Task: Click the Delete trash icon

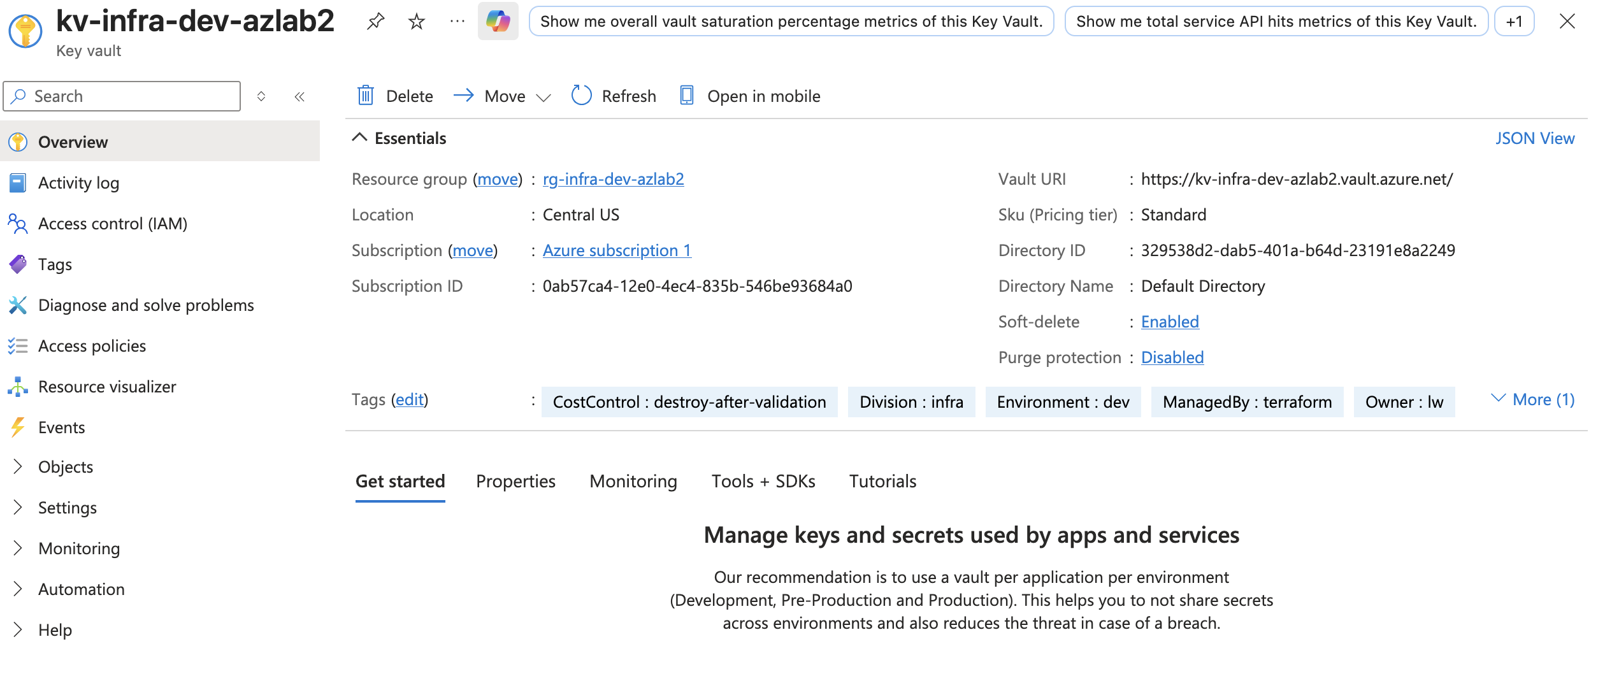Action: (366, 96)
